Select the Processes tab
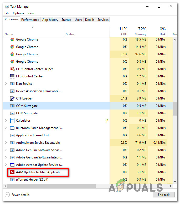 [x=11, y=19]
